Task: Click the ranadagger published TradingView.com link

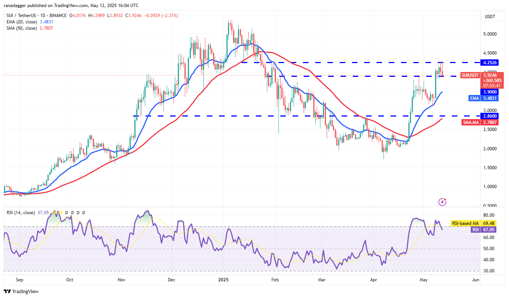Action: tap(71, 5)
